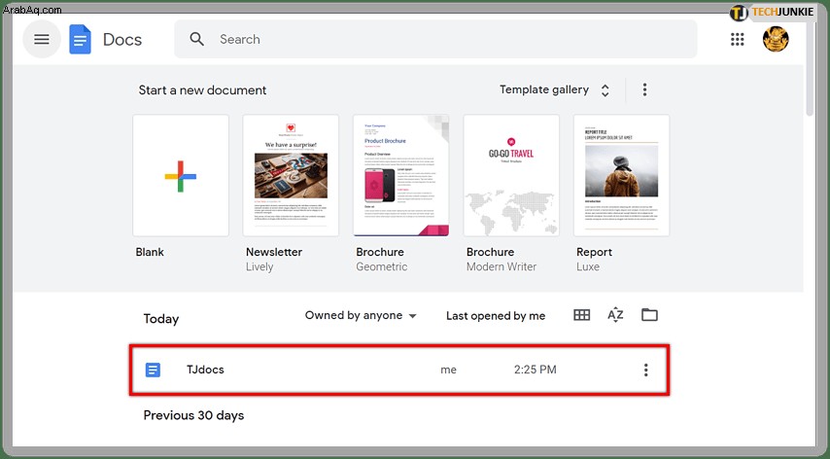Screen dimensions: 830x459
Task: Open AZ sort options
Action: [x=615, y=315]
